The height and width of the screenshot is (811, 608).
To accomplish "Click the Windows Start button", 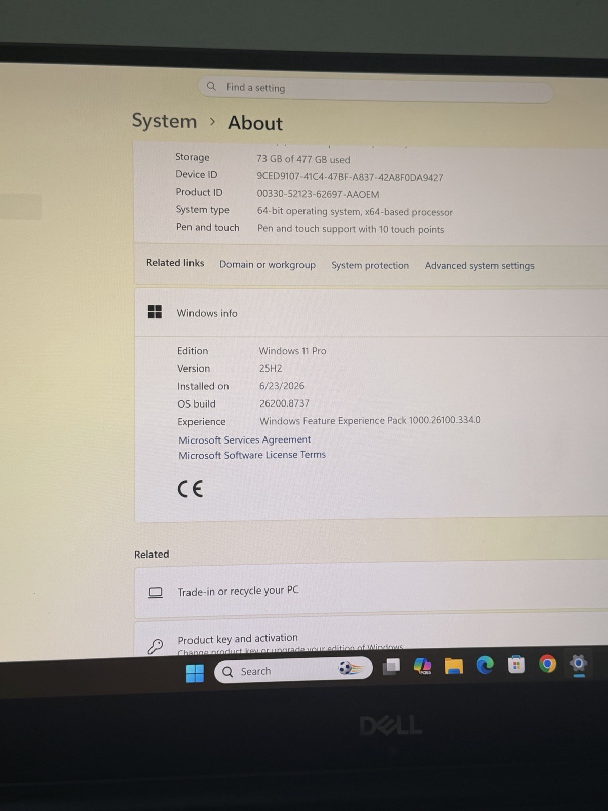I will pyautogui.click(x=195, y=673).
